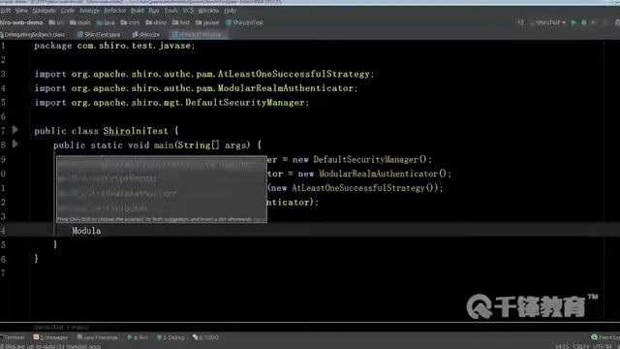The image size is (620, 349).
Task: Open the Run menu
Action: pos(154,11)
